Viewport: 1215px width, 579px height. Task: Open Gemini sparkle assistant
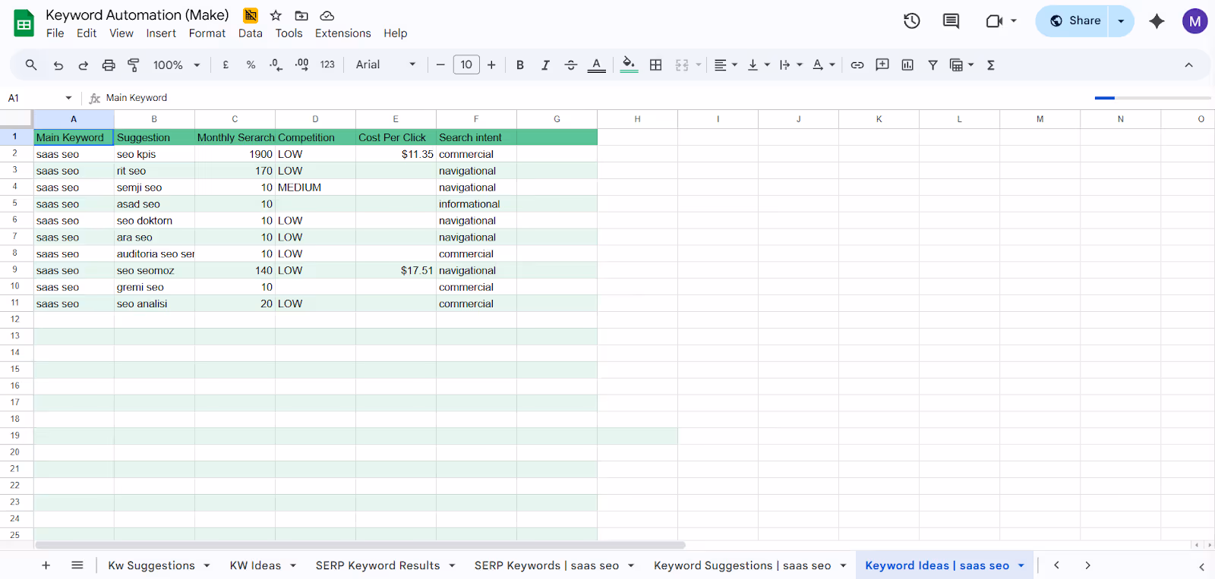[1157, 21]
